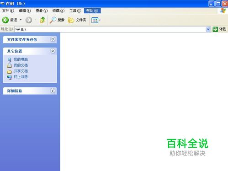Screen dimensions: 228x171
Task: Open My Documents (我的文档) link
Action: click(21, 65)
